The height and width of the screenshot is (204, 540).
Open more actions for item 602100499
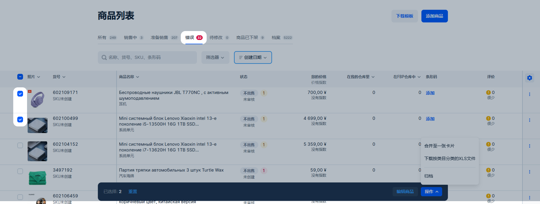pos(529,120)
